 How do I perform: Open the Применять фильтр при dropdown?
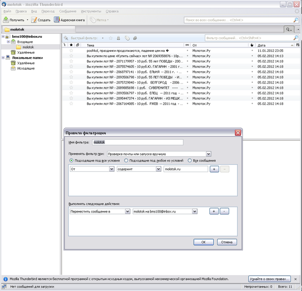coord(159,154)
